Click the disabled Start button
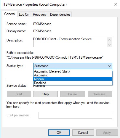 coord(19,94)
